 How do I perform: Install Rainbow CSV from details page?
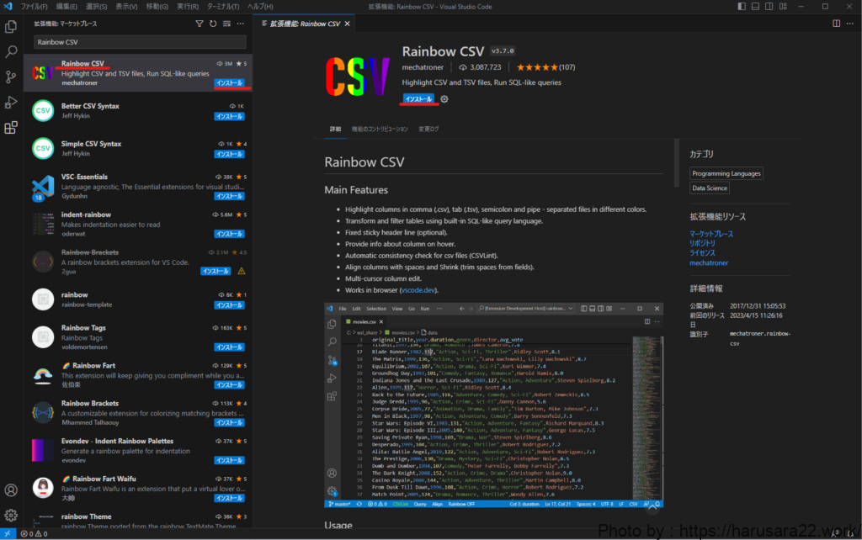(418, 99)
